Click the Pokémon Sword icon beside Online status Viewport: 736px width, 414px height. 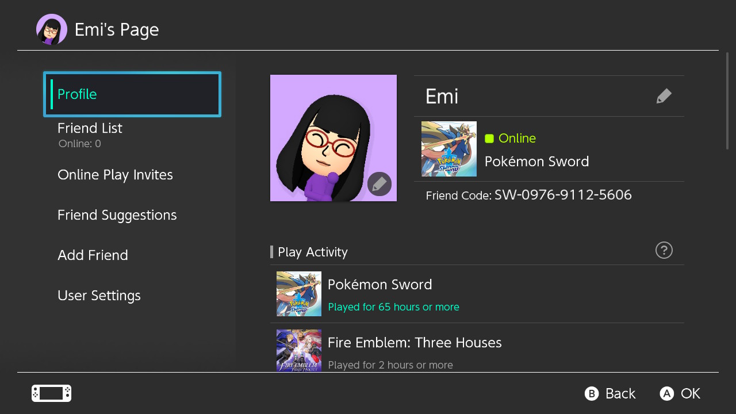tap(448, 149)
